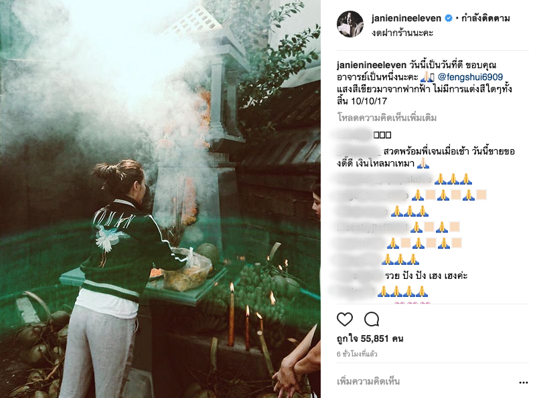Click the location text งดฝากร้านนะคะ
The image size is (535, 398).
402,33
